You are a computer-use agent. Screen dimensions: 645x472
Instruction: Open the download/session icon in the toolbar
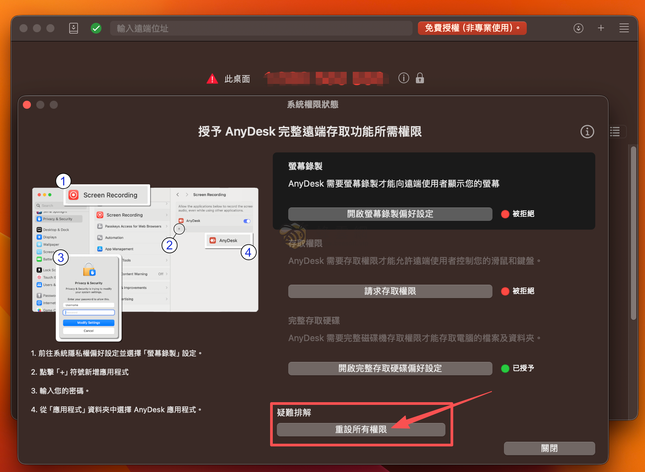[x=578, y=28]
